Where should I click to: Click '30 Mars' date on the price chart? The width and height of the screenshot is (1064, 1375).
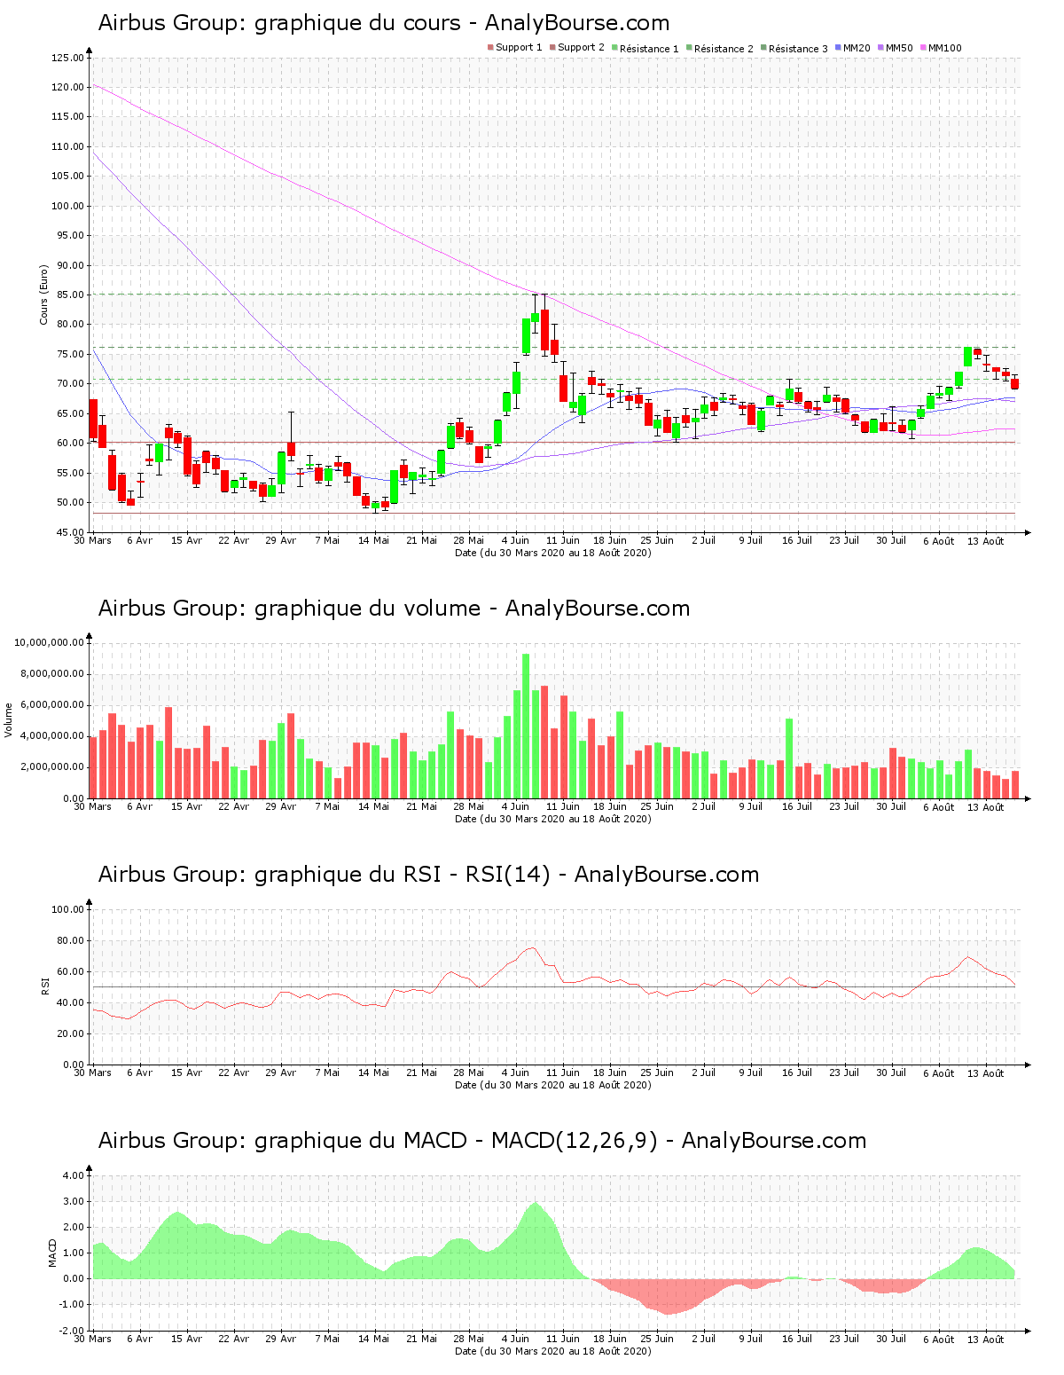[92, 540]
